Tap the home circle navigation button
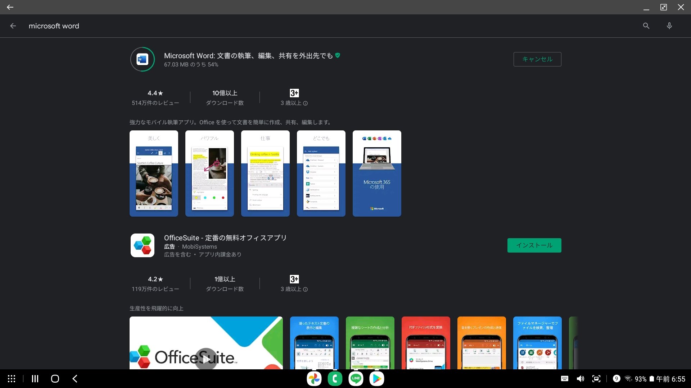The image size is (691, 388). (x=55, y=379)
